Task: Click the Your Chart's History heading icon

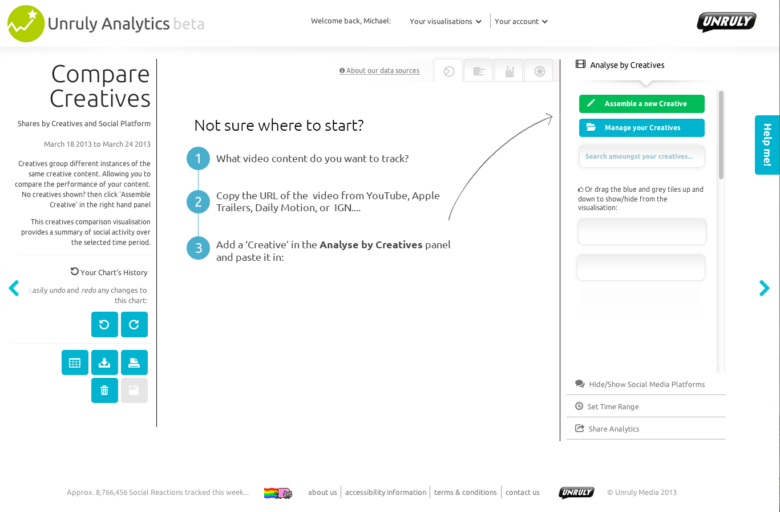Action: 74,271
